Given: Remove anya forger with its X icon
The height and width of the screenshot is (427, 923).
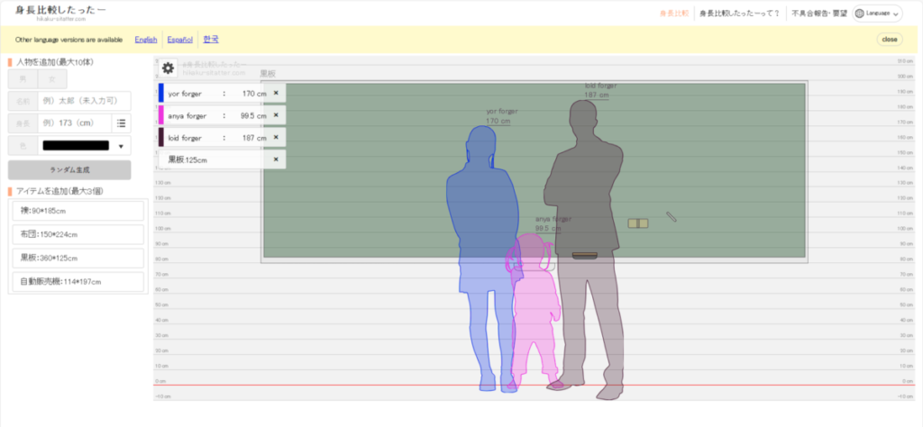Looking at the screenshot, I should pyautogui.click(x=276, y=115).
